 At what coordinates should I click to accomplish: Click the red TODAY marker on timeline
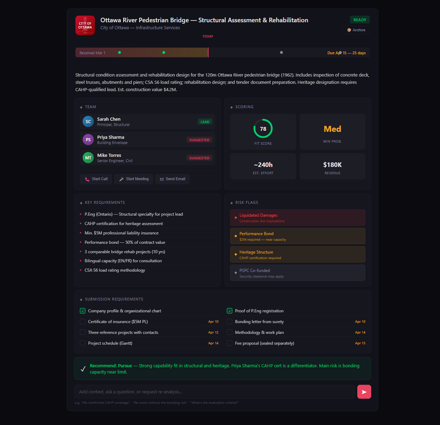208,53
